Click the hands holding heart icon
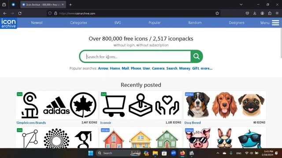Image resolution: width=282 pixels, height=158 pixels. point(167,105)
